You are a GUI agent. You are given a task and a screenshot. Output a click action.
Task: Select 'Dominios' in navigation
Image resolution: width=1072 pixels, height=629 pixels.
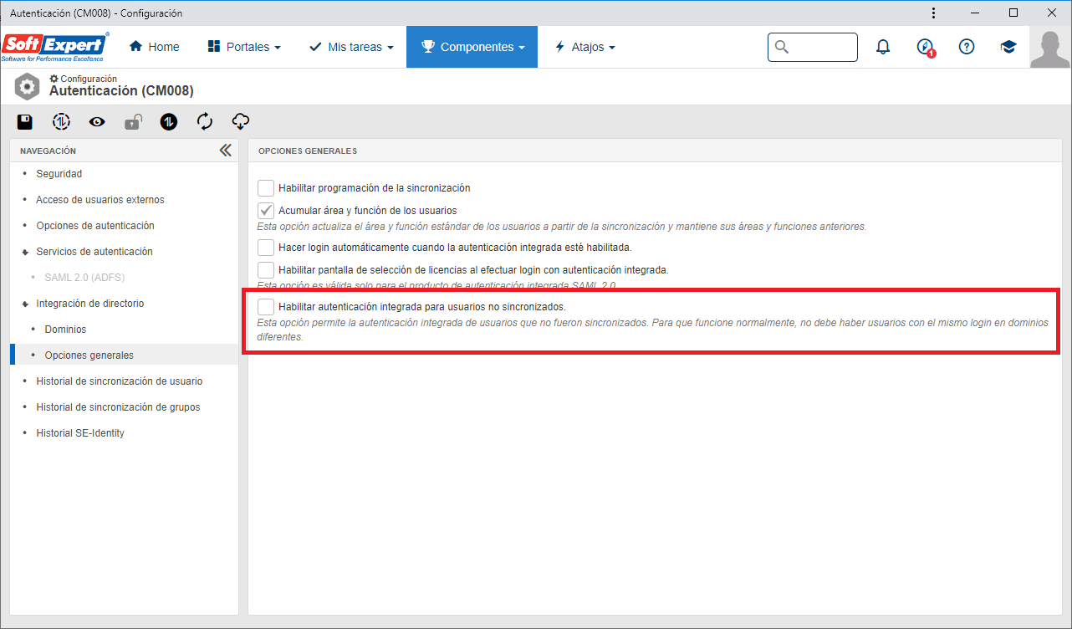click(65, 330)
